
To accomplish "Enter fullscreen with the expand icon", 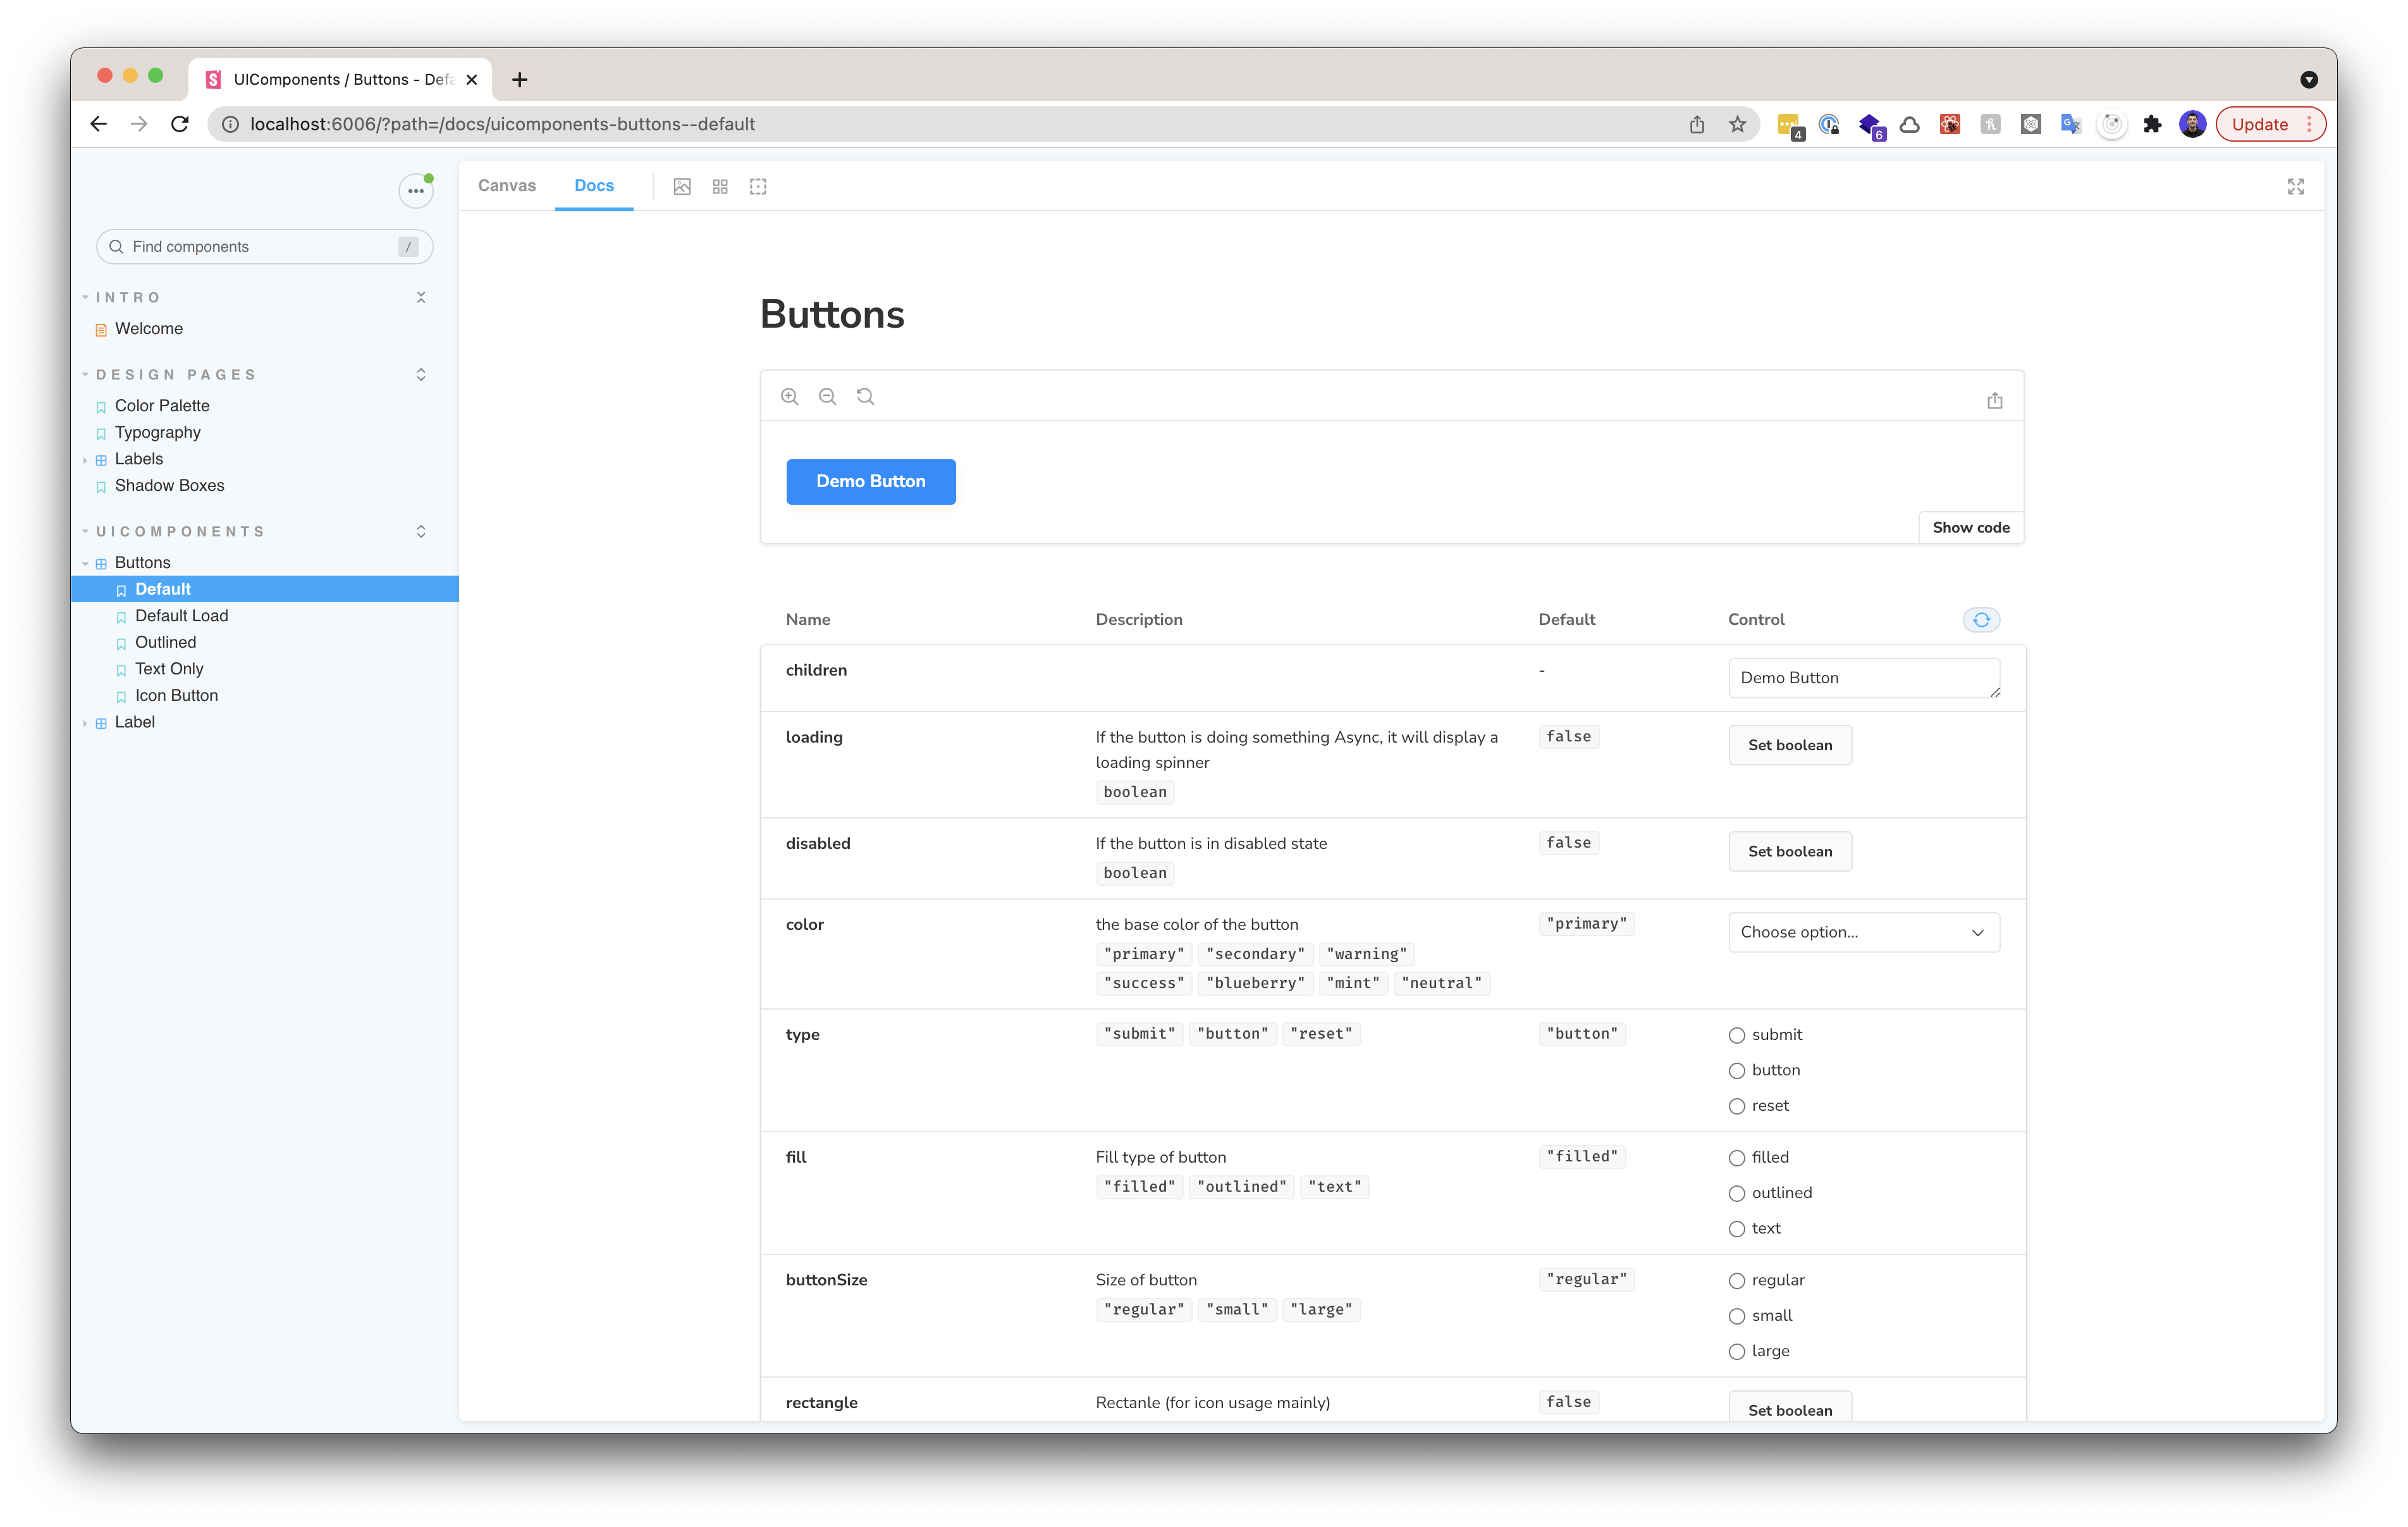I will tap(2296, 186).
